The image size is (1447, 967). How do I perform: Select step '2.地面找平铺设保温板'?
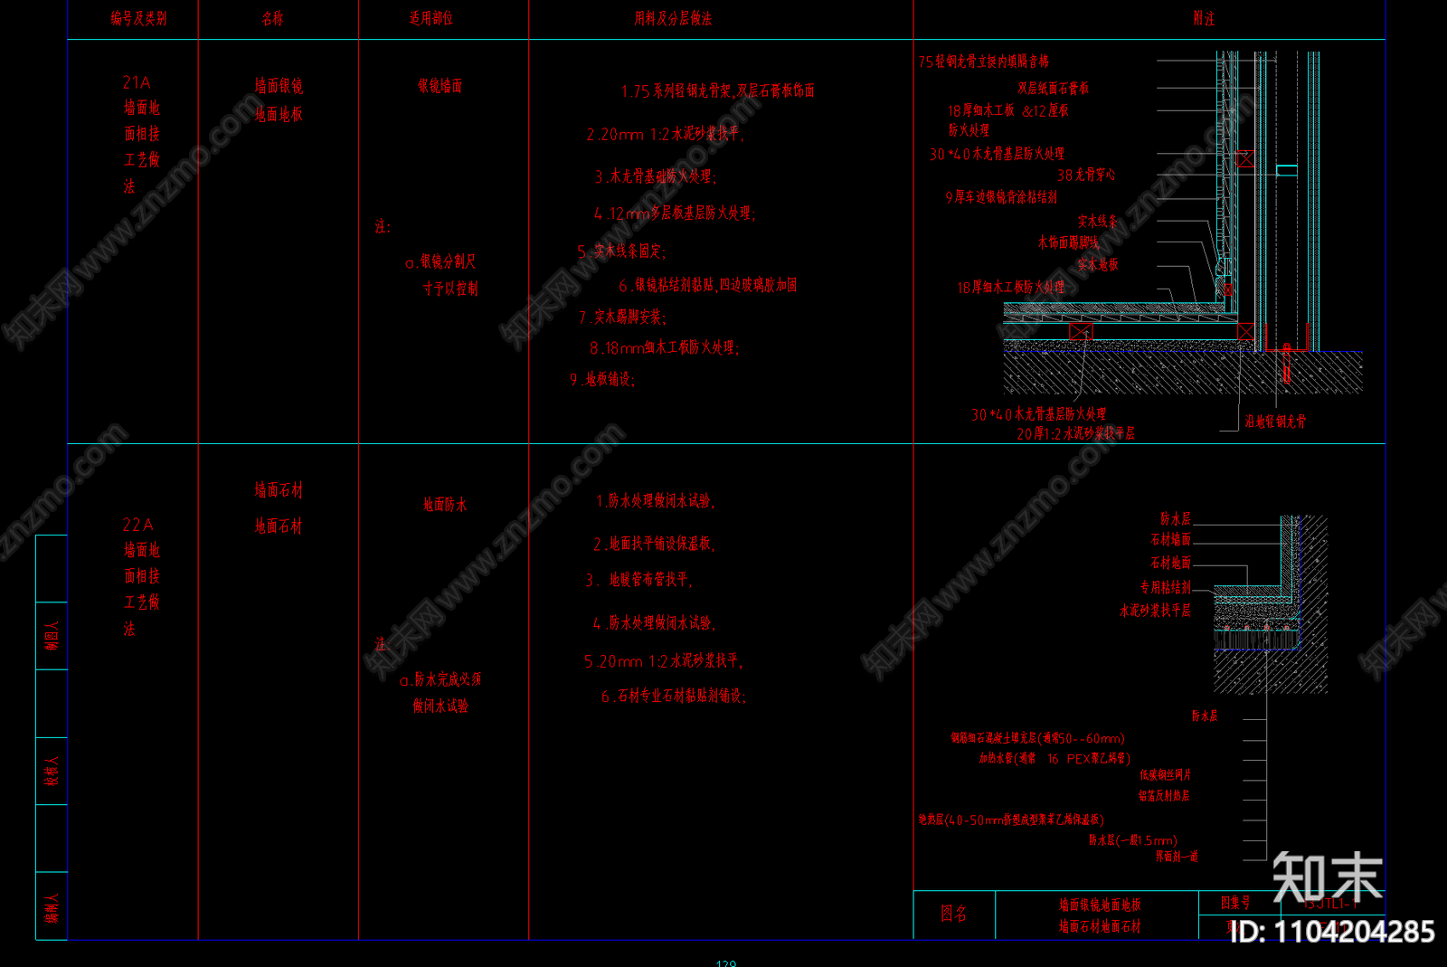[654, 544]
